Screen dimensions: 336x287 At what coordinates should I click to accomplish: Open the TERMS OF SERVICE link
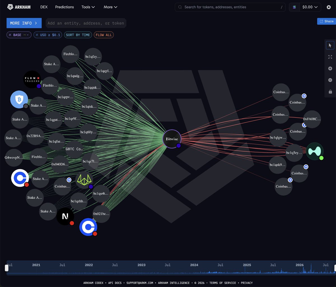[x=223, y=283]
